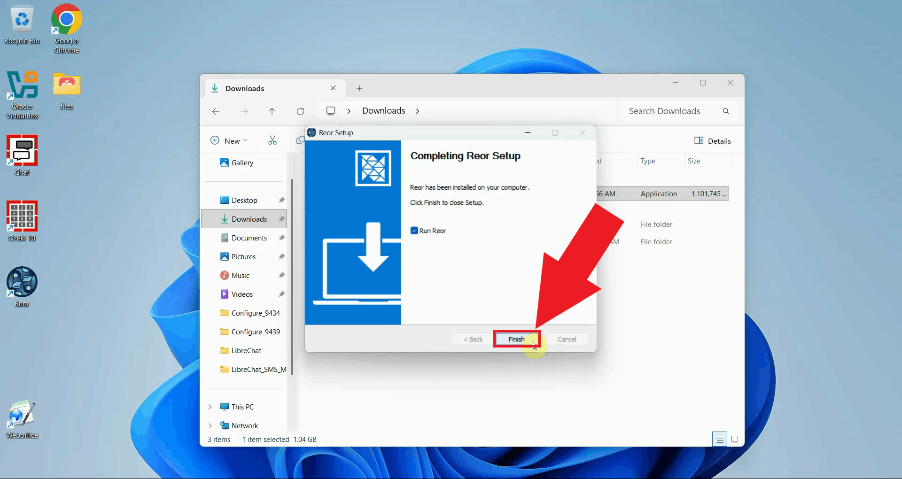
Task: Switch to large thumbnails view icon
Action: click(735, 439)
